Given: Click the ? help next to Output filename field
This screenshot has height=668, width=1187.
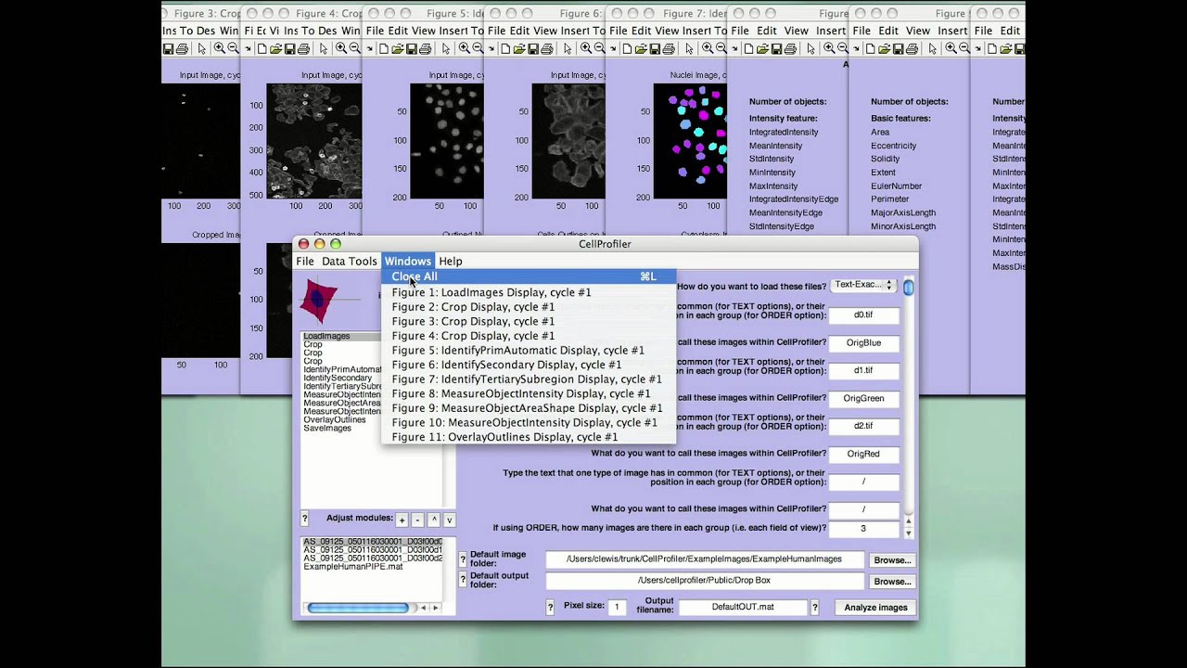Looking at the screenshot, I should pyautogui.click(x=815, y=608).
